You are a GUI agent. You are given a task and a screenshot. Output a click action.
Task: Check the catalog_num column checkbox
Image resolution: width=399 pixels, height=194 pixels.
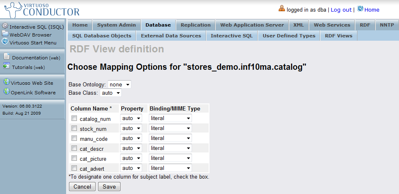point(74,118)
